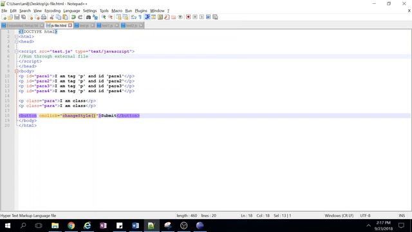Click the Save All toolbar icon

click(24, 17)
